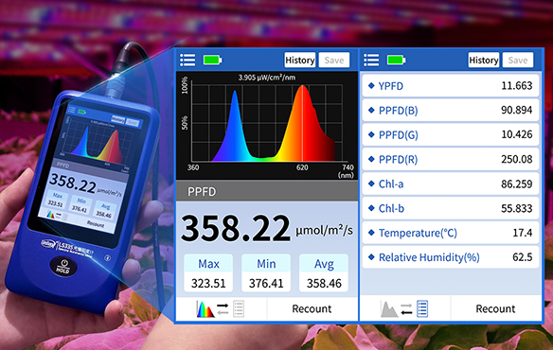The height and width of the screenshot is (350, 553).
Task: Open History in the PPFD spectrum screen
Action: [300, 60]
